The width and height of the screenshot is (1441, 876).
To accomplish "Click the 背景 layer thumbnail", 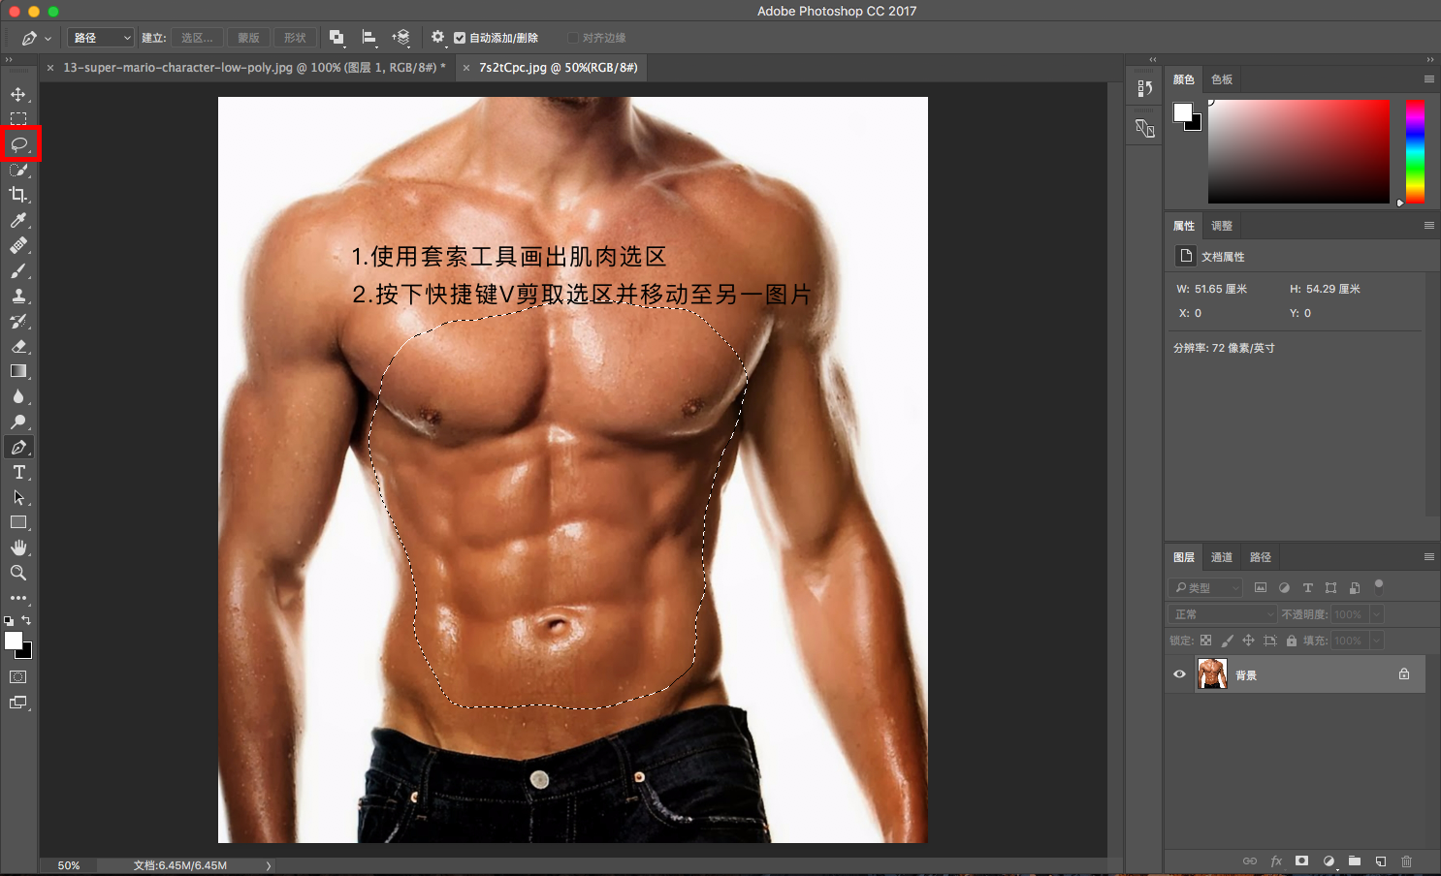I will point(1212,673).
